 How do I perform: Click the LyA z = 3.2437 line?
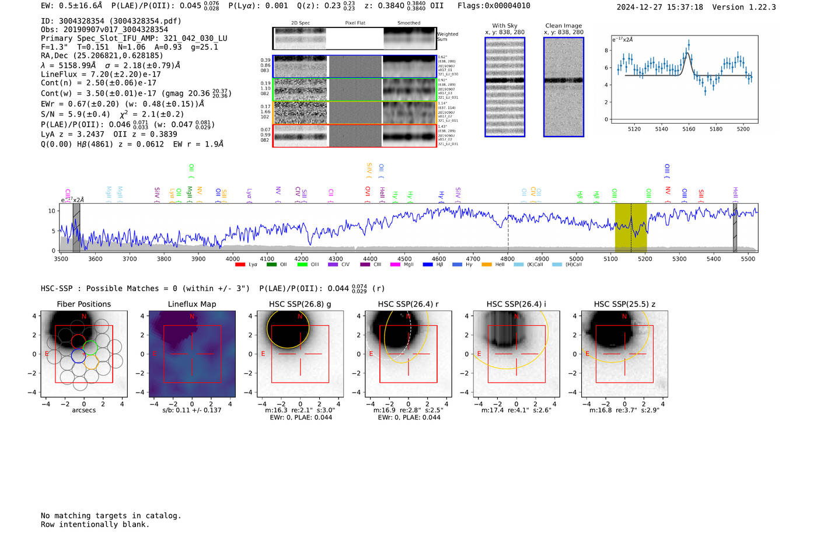tap(109, 134)
